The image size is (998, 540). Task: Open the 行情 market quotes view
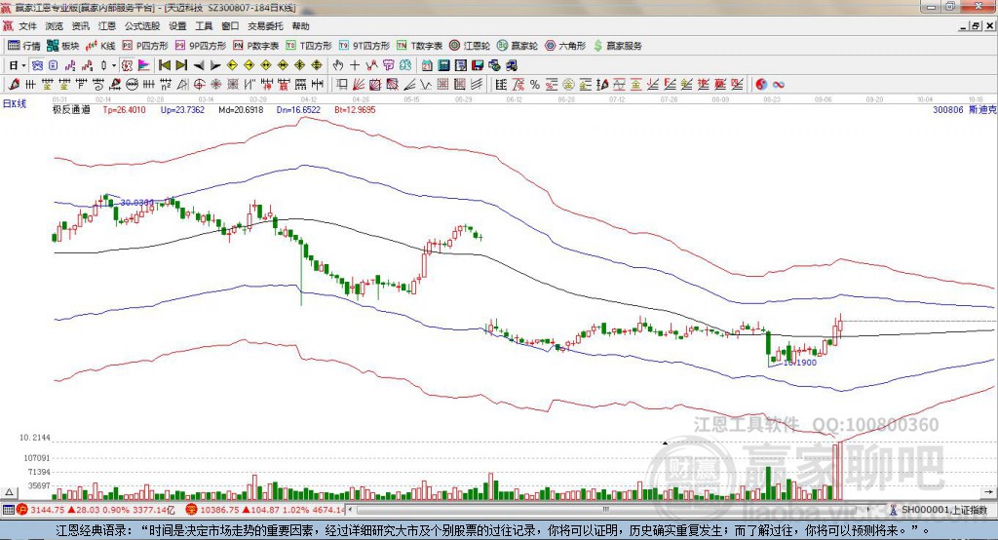(x=24, y=46)
